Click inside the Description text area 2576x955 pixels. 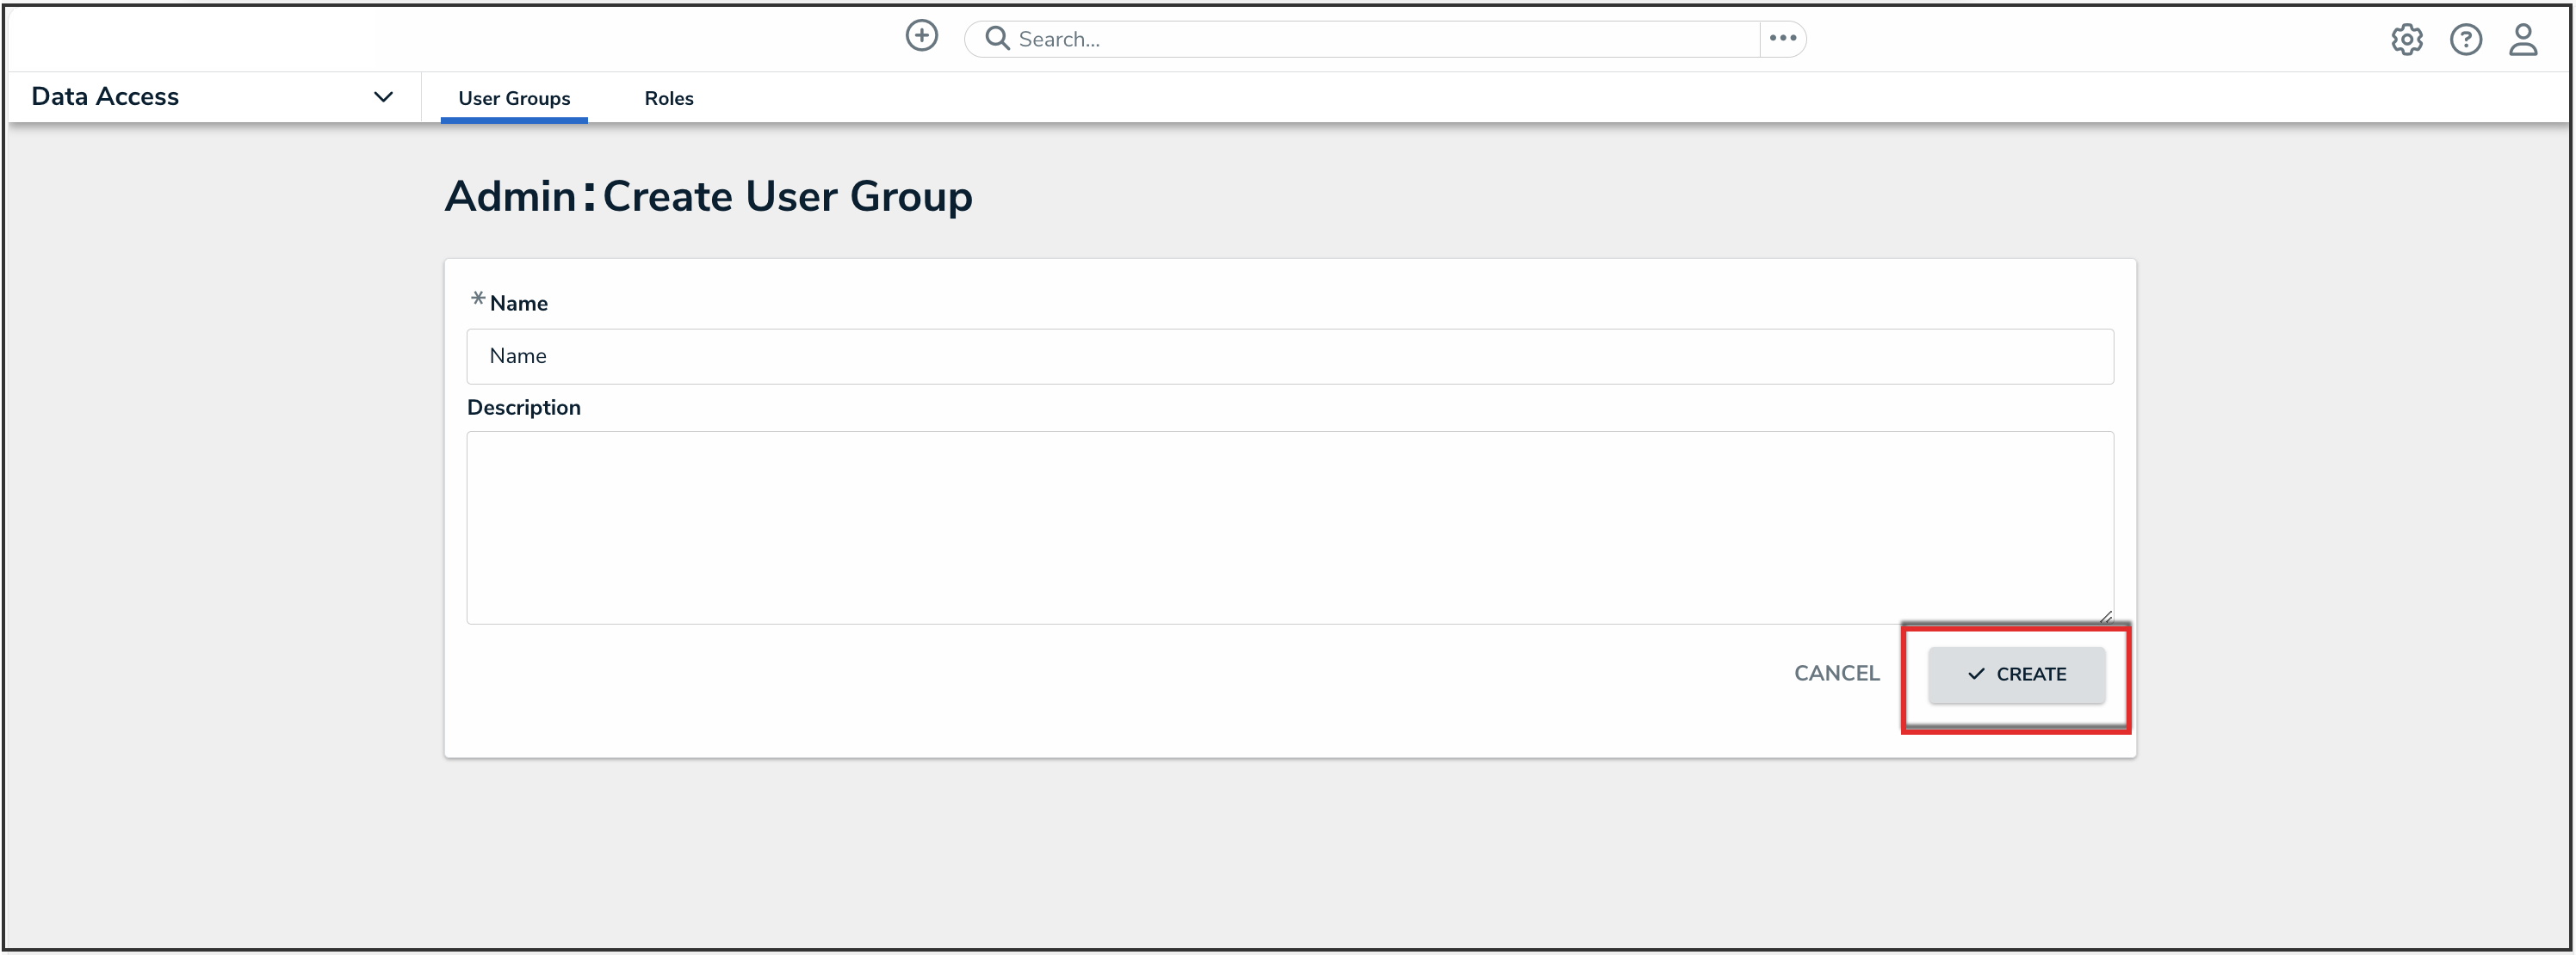point(1289,527)
